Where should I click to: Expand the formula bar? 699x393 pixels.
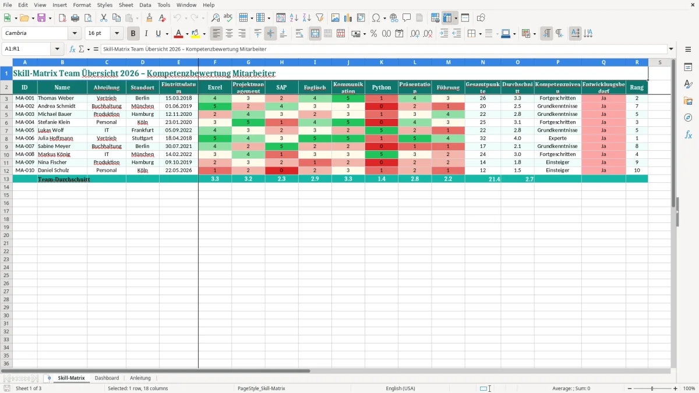(671, 49)
